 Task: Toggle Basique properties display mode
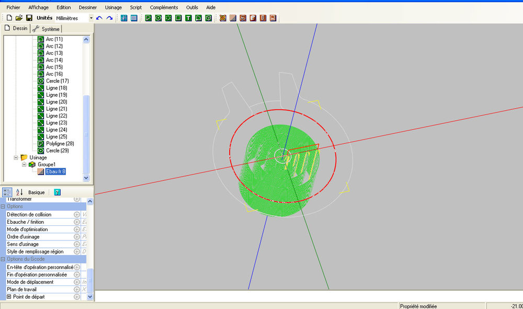(x=37, y=192)
